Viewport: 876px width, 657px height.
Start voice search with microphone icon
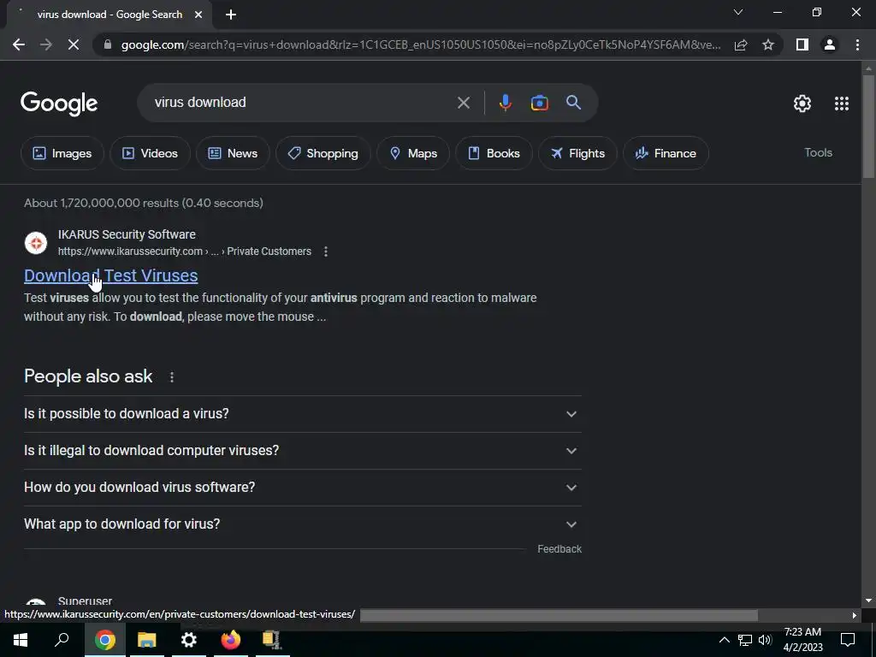click(x=506, y=103)
